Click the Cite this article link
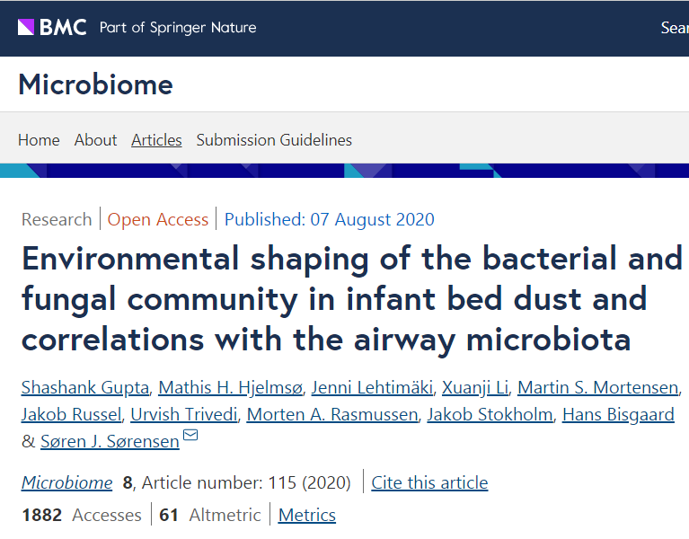The image size is (689, 539). [x=429, y=482]
